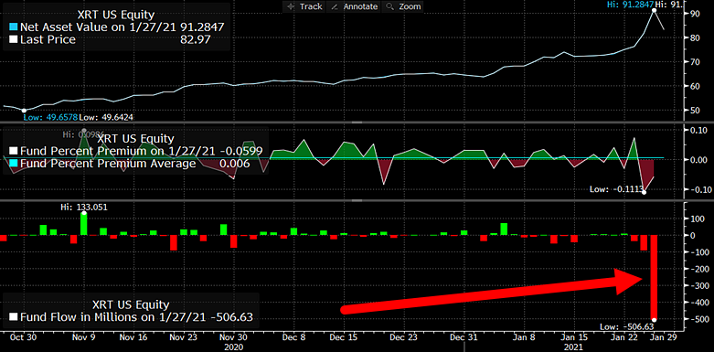Click the white Fund Flow in Millions swatch
Screen dimensions: 714x352
tap(13, 317)
